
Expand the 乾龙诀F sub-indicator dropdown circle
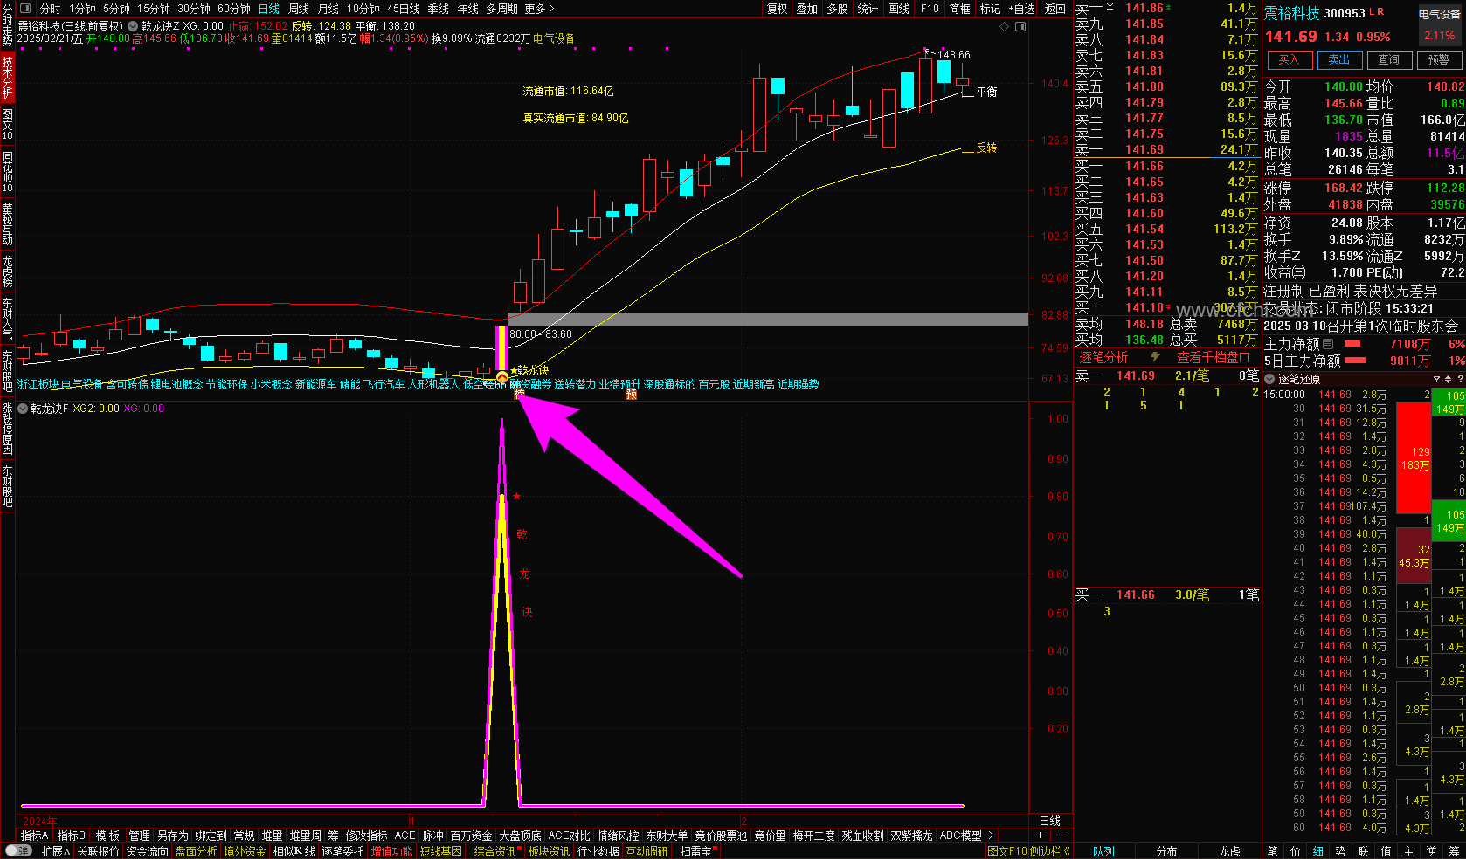[24, 409]
